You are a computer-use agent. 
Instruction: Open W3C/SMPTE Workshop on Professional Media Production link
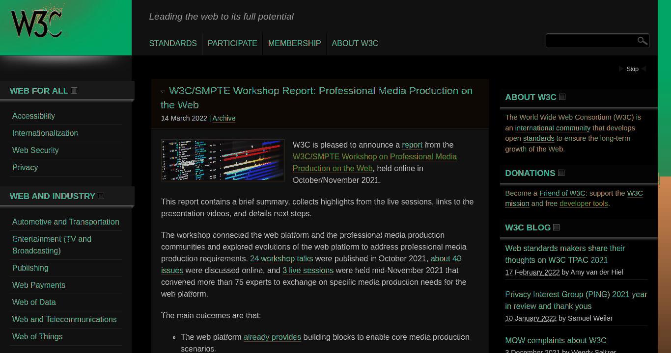point(375,163)
